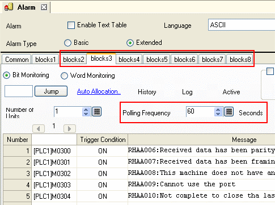Click the Active column label
The image size is (275, 205).
click(x=231, y=92)
